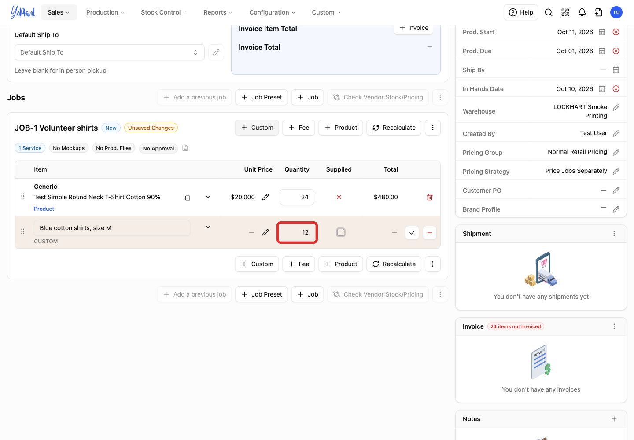Edit the Brand Profile field
Image resolution: width=634 pixels, height=440 pixels.
[616, 209]
